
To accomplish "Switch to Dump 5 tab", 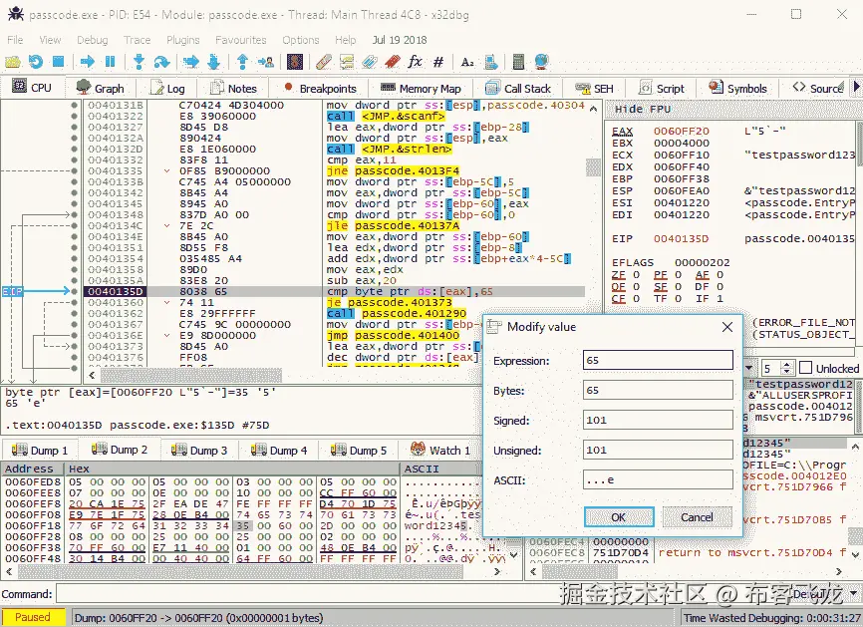I will (x=359, y=451).
